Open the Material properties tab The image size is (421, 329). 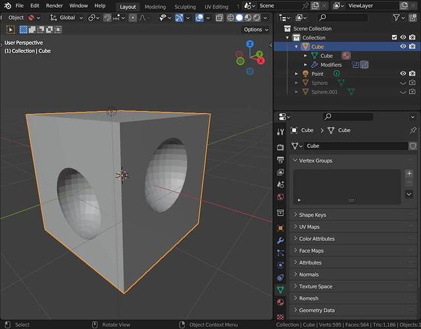click(x=280, y=302)
